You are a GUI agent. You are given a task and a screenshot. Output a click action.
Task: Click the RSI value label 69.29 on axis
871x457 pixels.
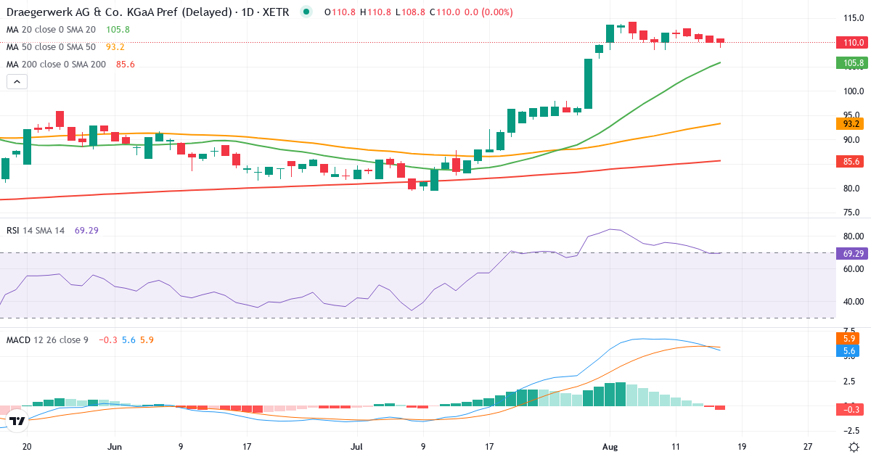[851, 252]
